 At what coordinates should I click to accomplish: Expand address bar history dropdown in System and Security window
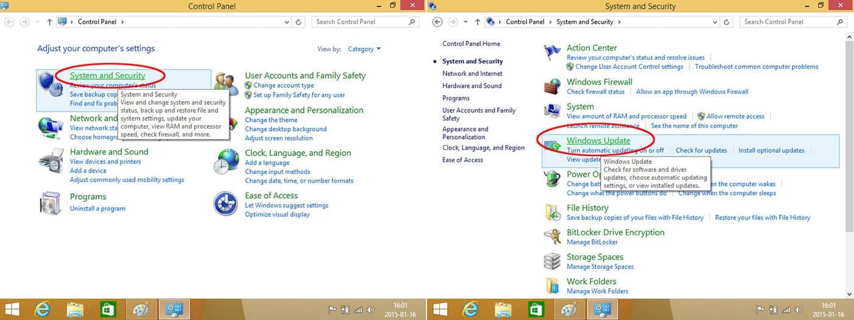tap(716, 21)
